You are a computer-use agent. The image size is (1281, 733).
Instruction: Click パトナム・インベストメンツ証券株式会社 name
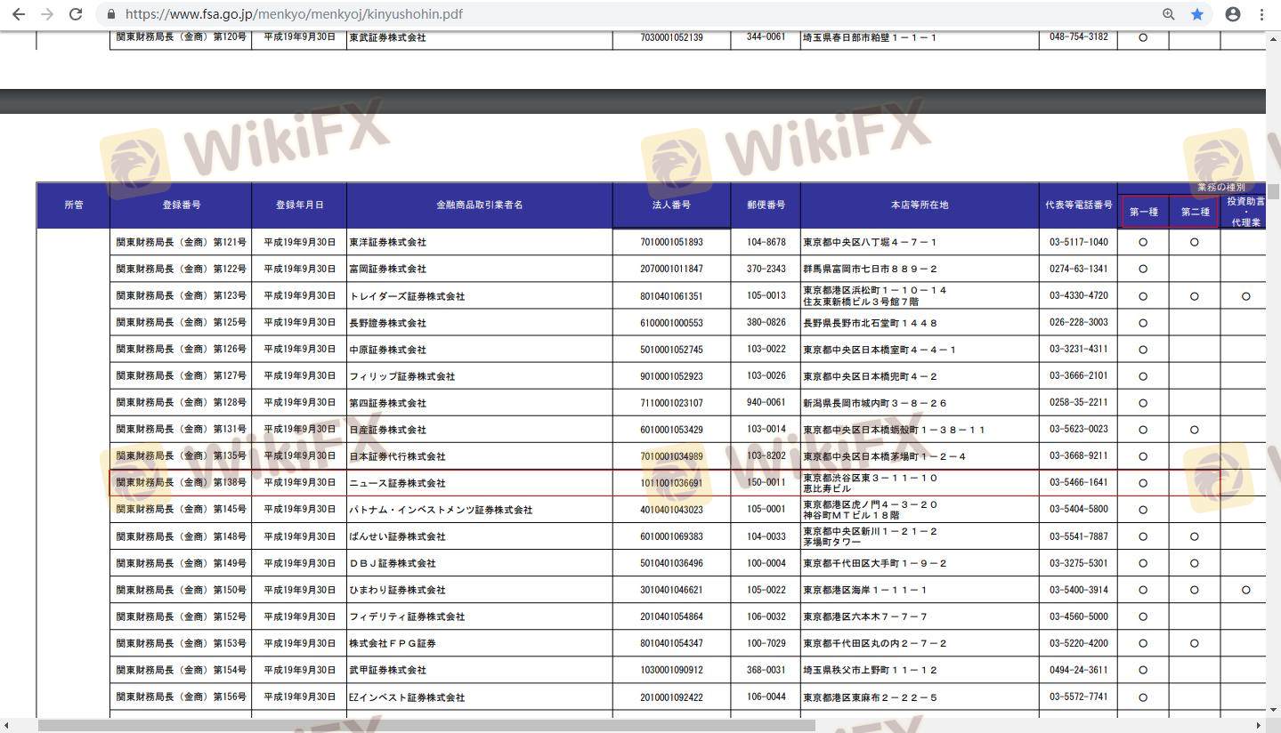pyautogui.click(x=441, y=510)
